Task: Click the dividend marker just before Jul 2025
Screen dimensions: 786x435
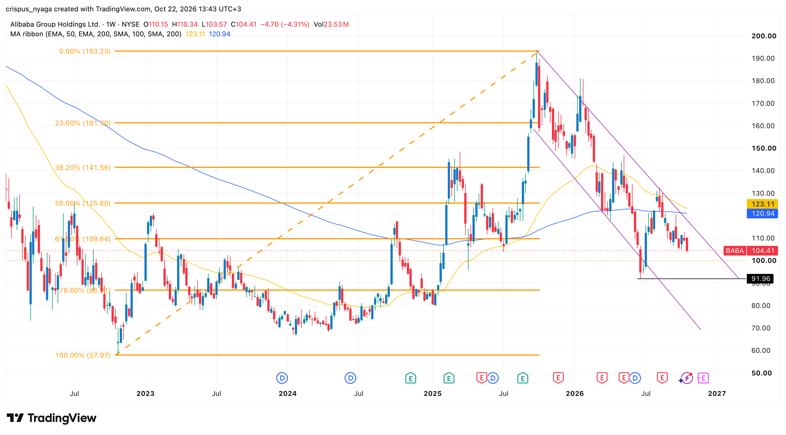Action: tap(493, 378)
